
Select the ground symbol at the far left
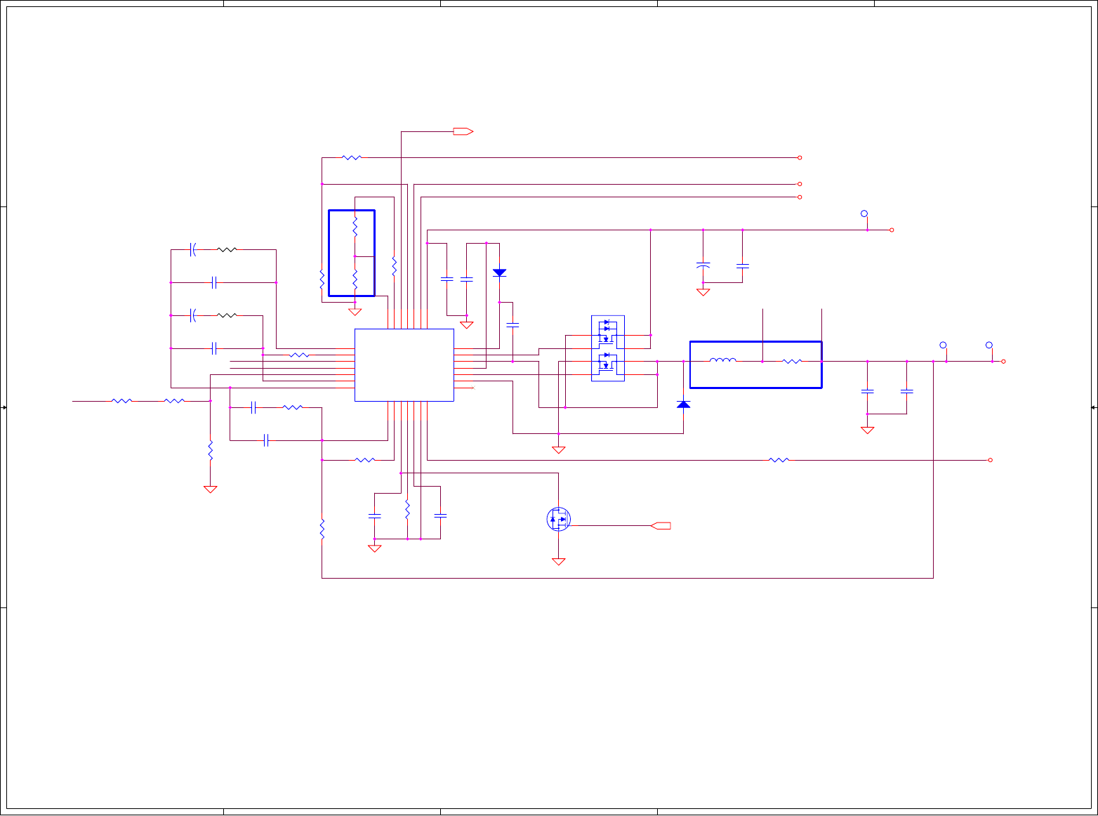pyautogui.click(x=210, y=489)
